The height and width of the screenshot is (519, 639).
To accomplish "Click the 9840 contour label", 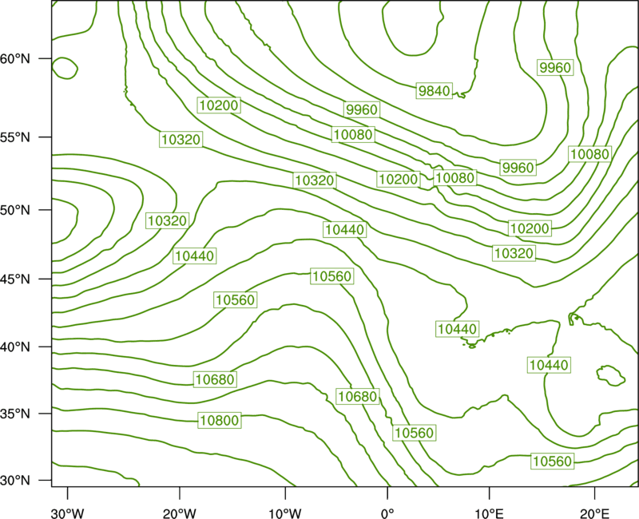I will tap(435, 90).
